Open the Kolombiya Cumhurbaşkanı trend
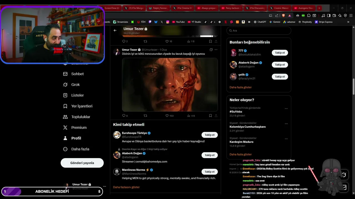Image resolution: width=355 pixels, height=199 pixels. pos(248,127)
